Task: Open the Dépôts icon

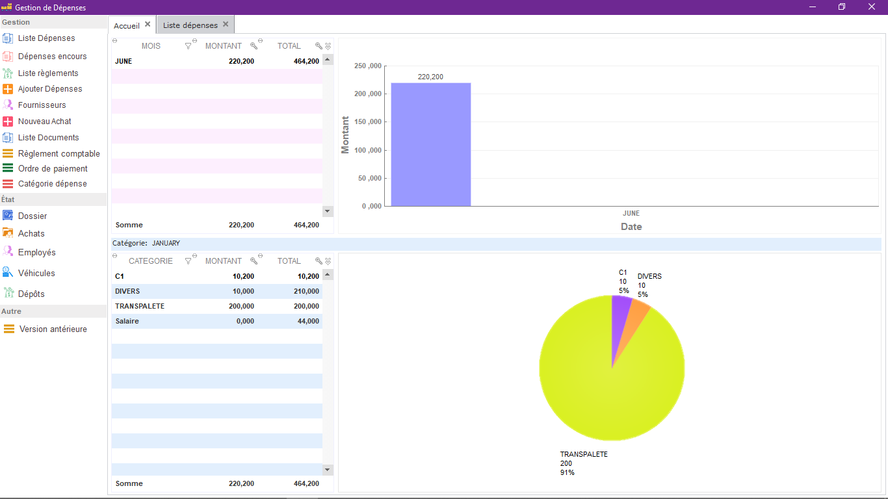Action: click(x=8, y=294)
